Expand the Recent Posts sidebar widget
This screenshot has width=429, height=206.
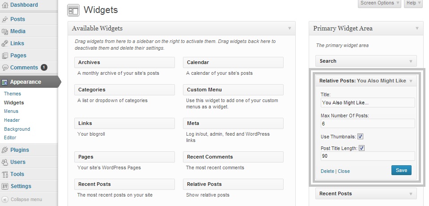[x=411, y=193]
